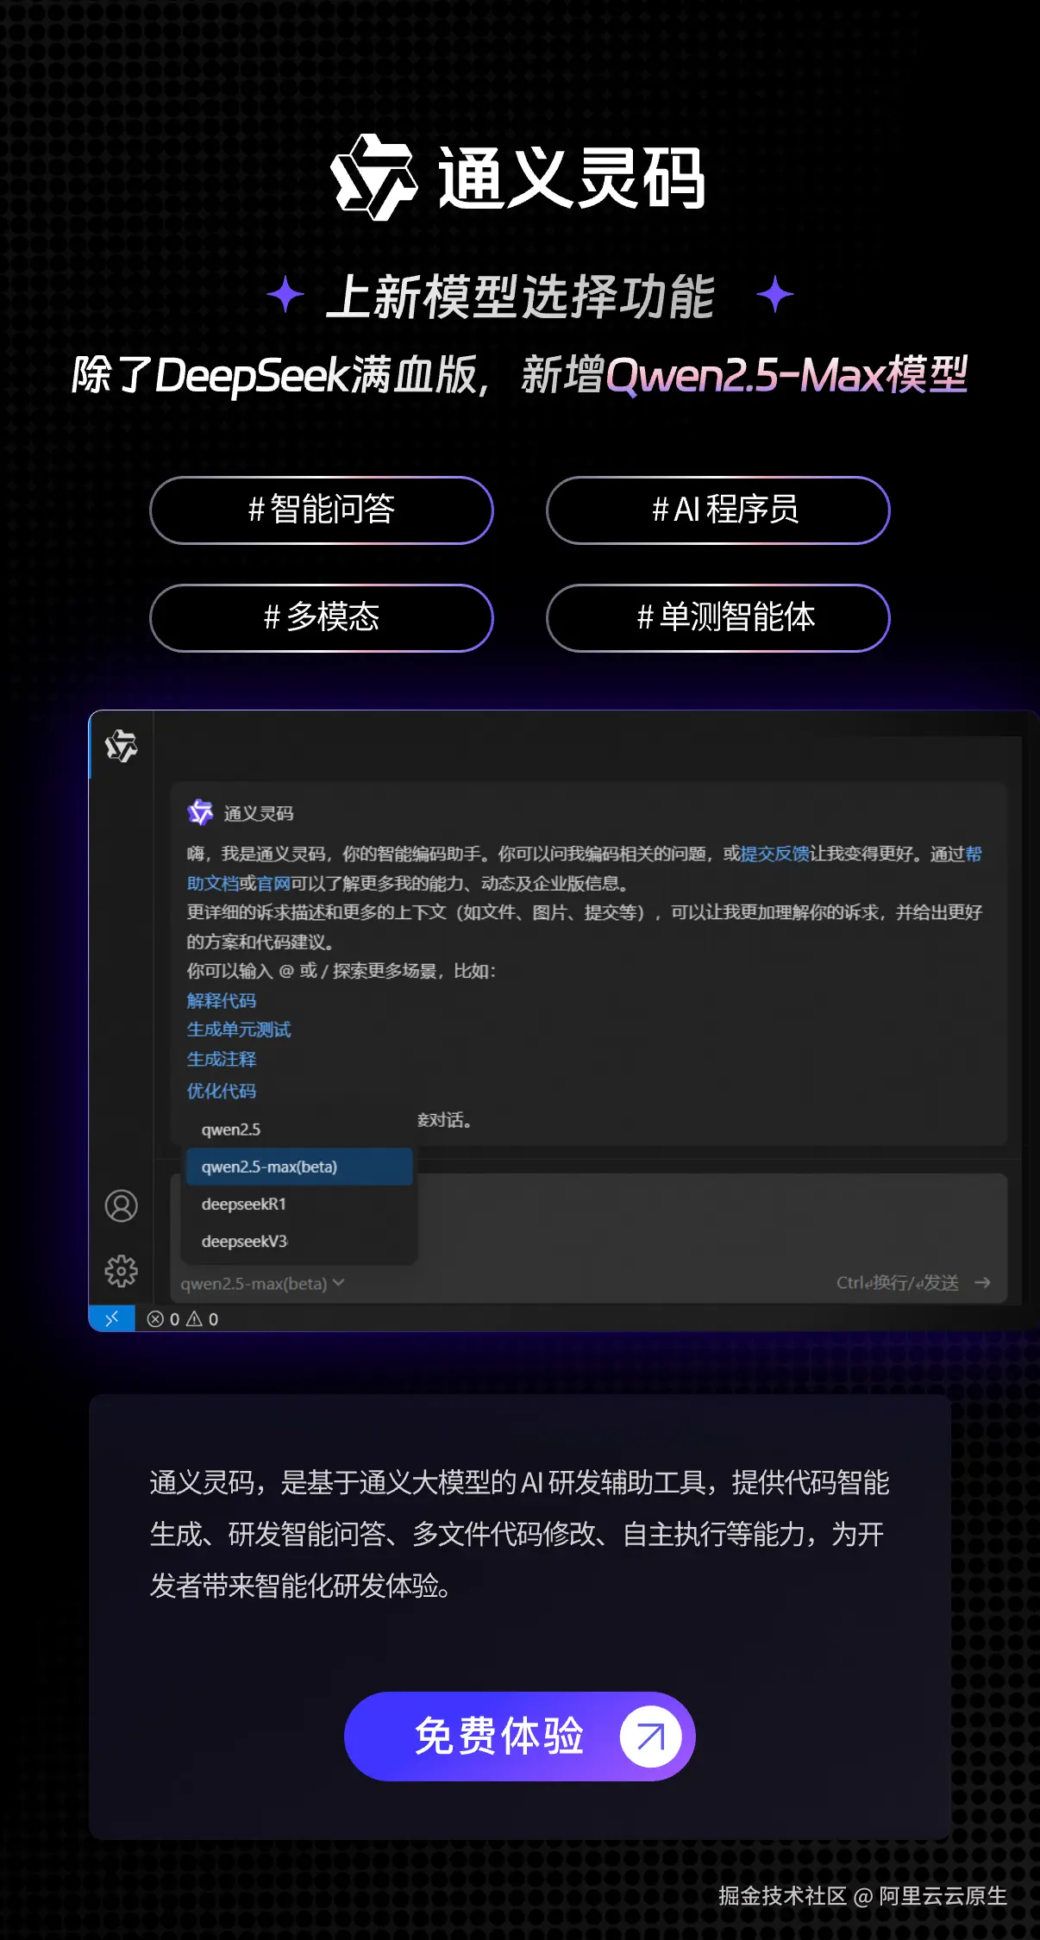The width and height of the screenshot is (1040, 1940).
Task: Click the warnings triangle icon in status bar
Action: [x=194, y=1319]
